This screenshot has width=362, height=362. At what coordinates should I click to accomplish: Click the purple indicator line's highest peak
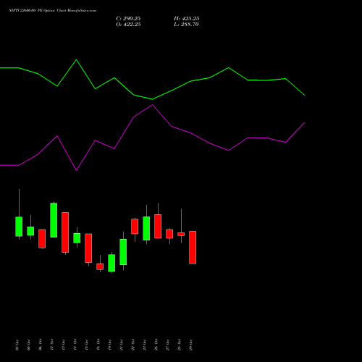(152, 105)
